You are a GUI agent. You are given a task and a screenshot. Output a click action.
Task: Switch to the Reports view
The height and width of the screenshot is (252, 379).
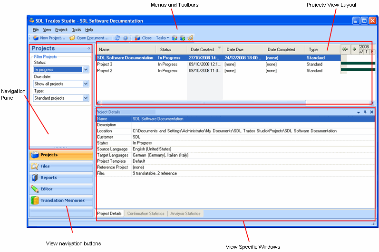(61, 177)
